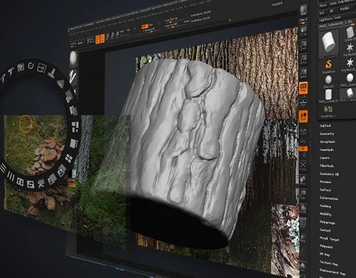Image resolution: width=356 pixels, height=278 pixels.
Task: Select the SimpleBrush S tool
Action: click(x=328, y=66)
